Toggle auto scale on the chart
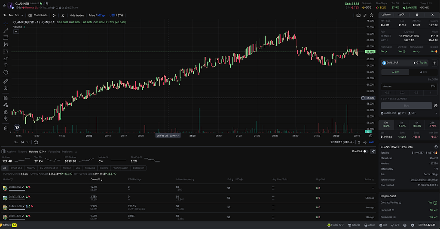 pos(372,142)
